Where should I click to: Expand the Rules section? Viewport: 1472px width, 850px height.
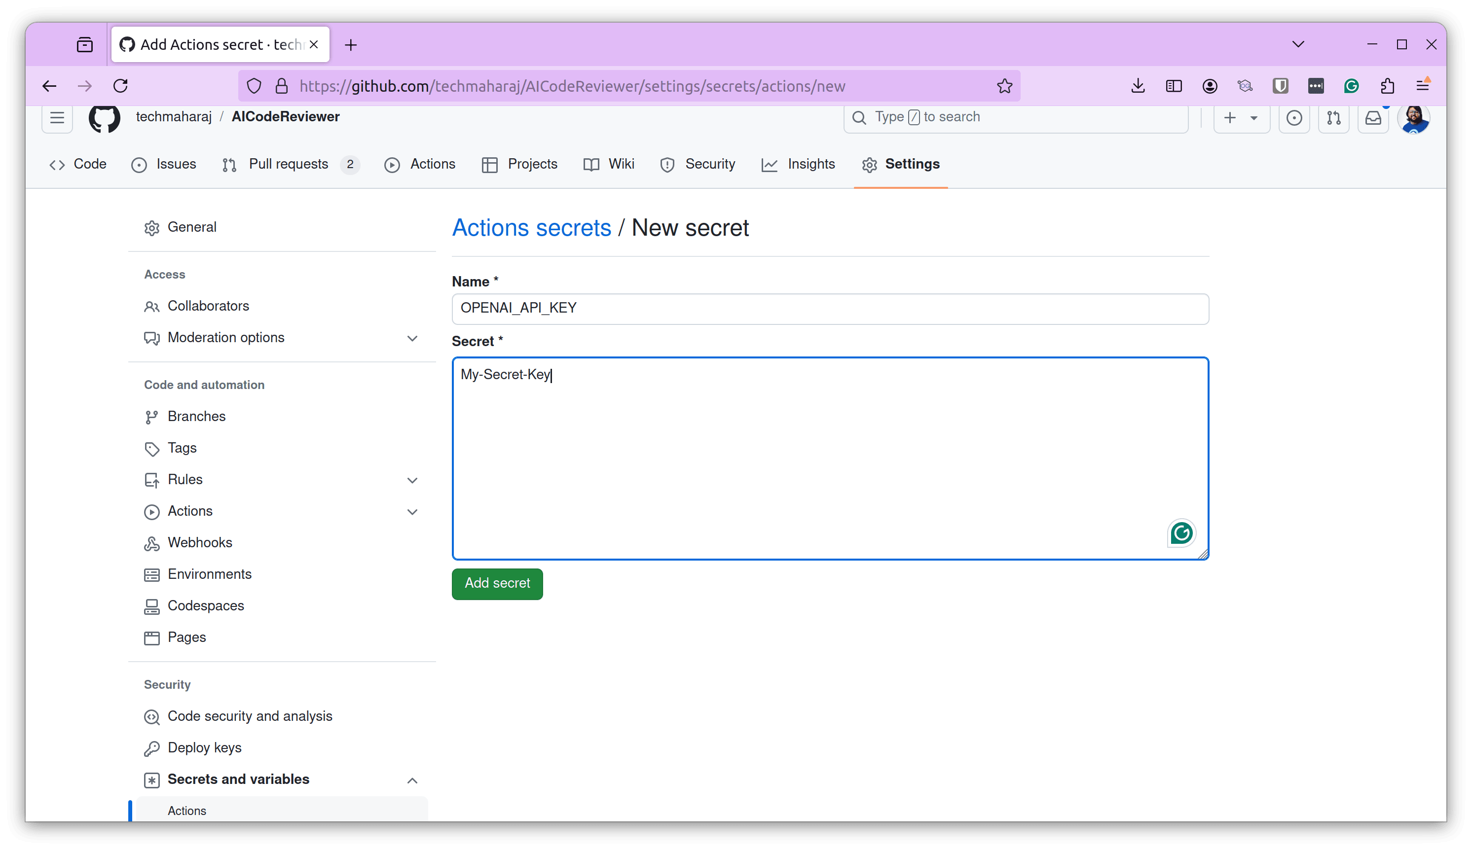[x=412, y=480]
